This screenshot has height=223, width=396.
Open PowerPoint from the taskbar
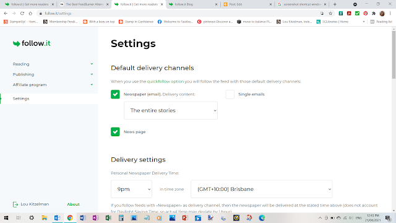tap(185, 217)
